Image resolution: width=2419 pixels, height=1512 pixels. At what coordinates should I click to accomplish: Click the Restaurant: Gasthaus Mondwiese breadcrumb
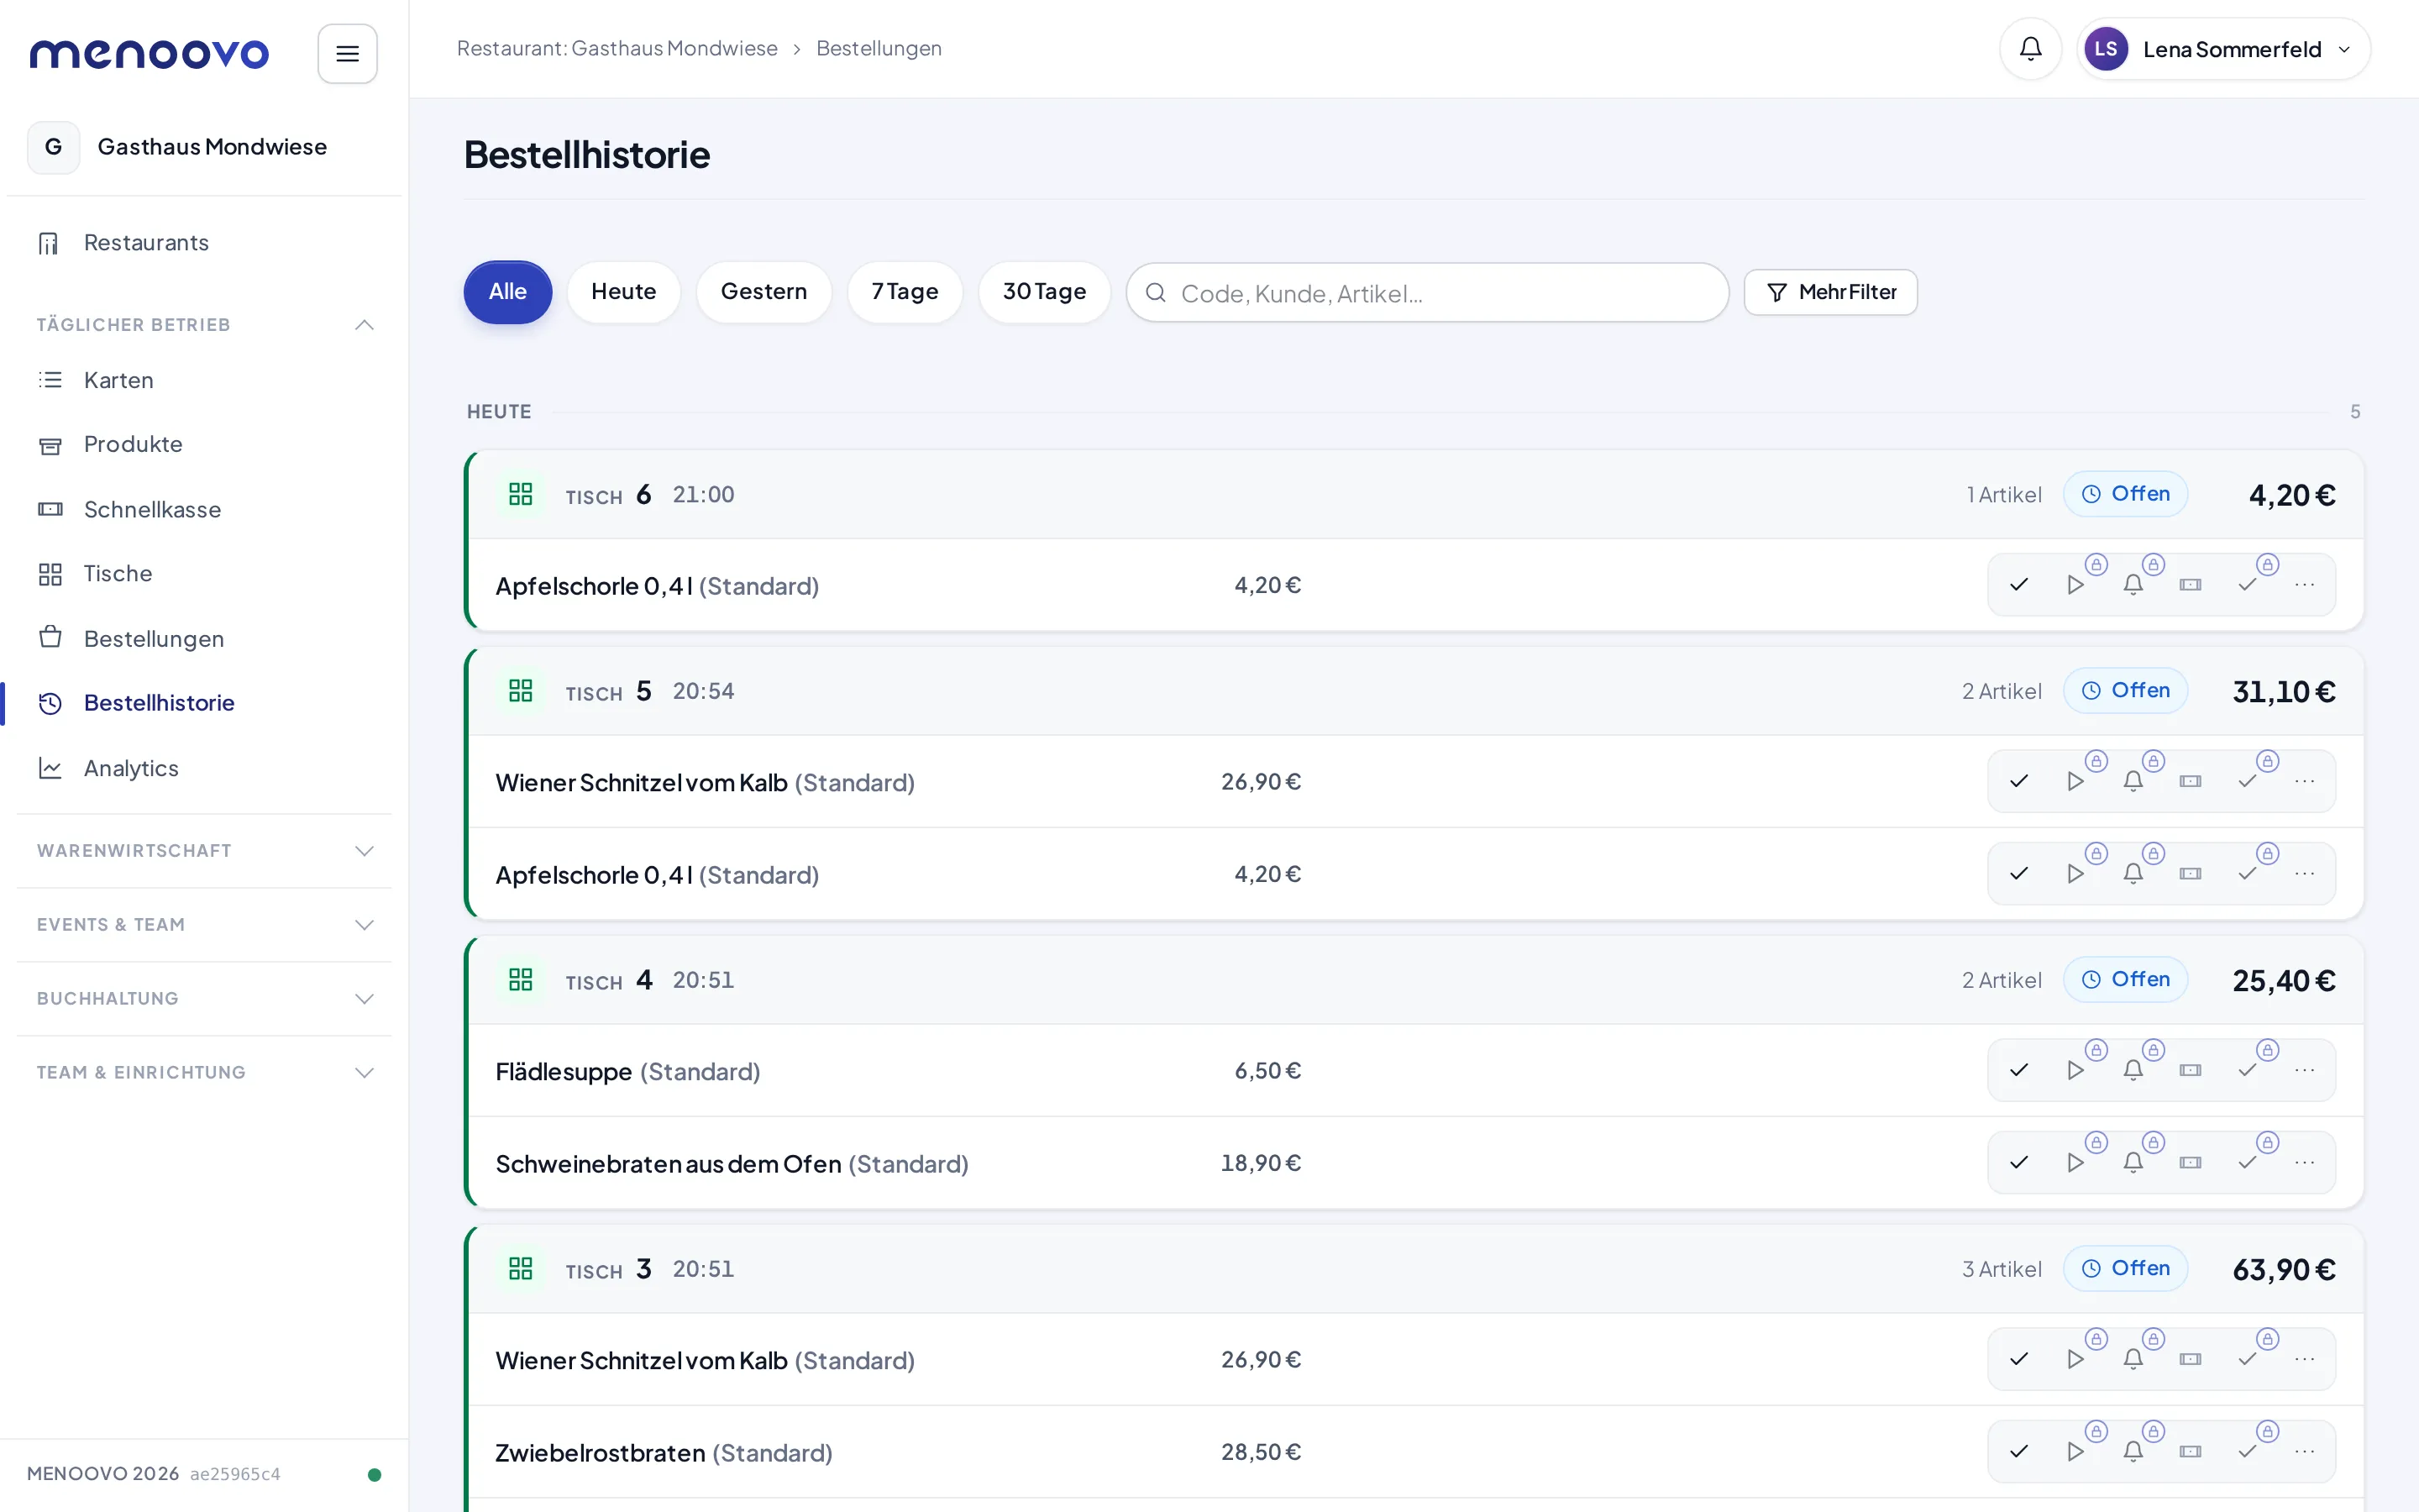point(617,48)
